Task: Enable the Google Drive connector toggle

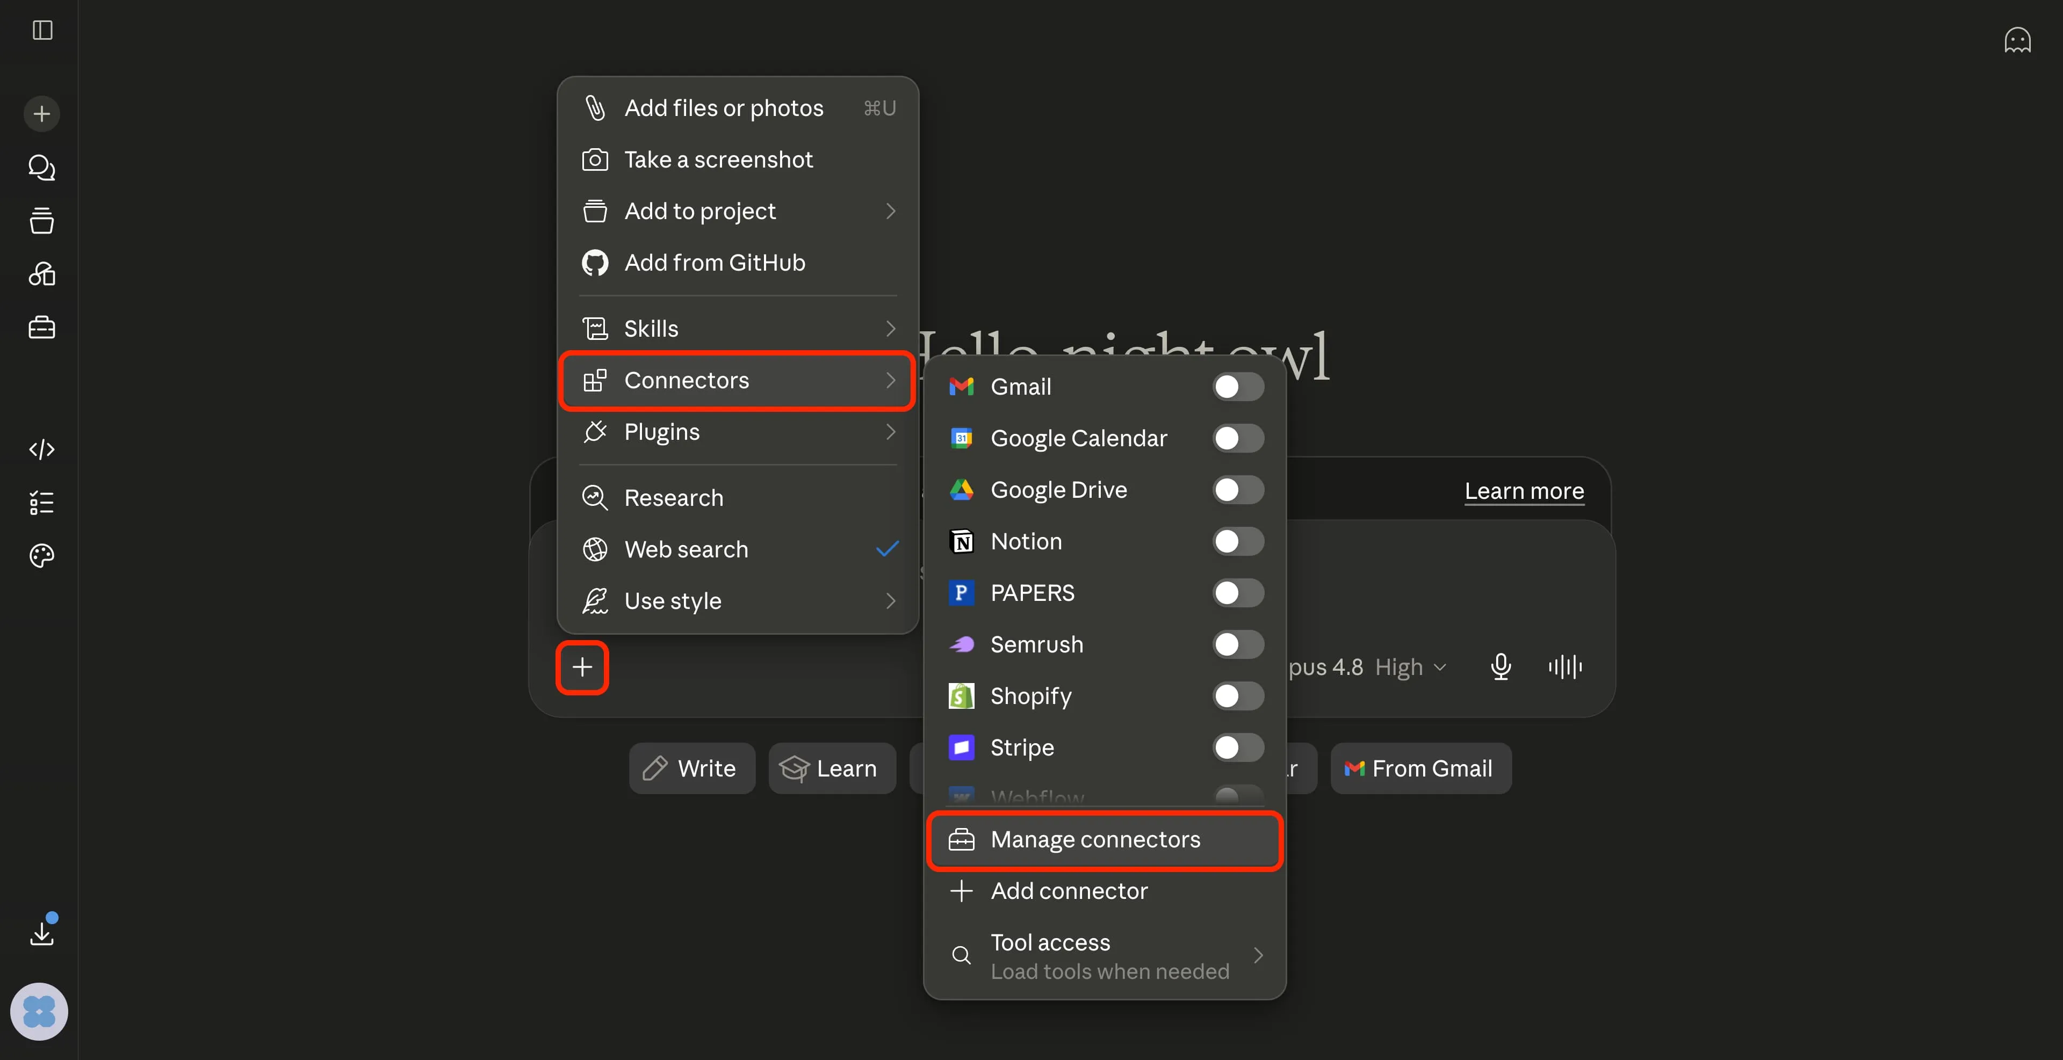Action: point(1238,490)
